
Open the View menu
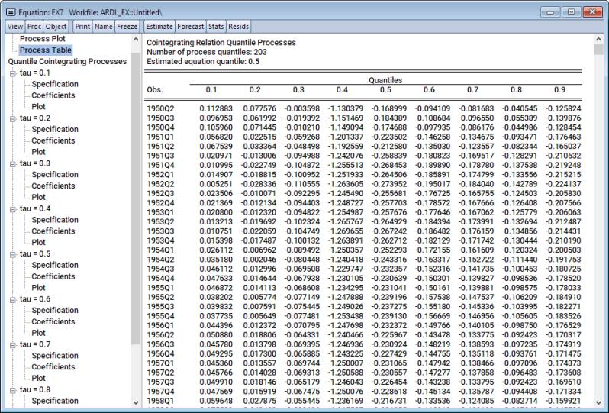(14, 25)
